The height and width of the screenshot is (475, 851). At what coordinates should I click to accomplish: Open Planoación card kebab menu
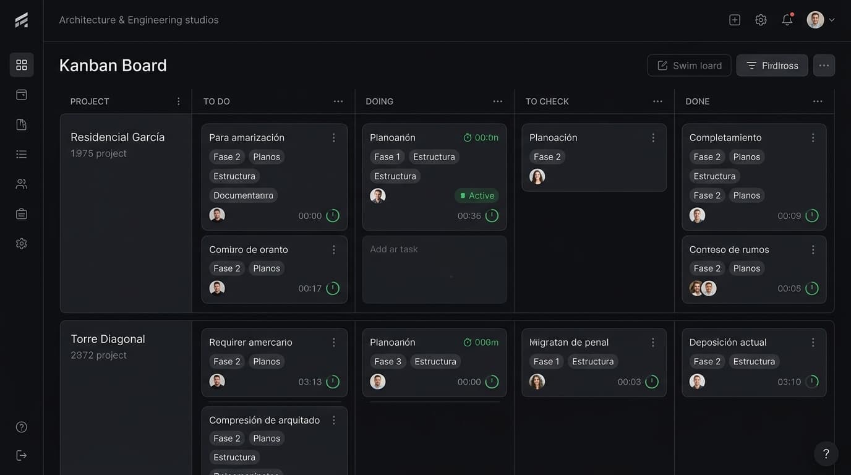tap(653, 138)
